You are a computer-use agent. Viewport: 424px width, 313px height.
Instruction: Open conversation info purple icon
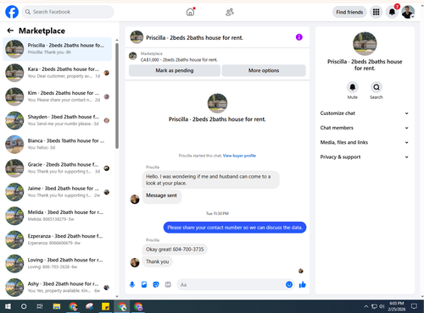click(299, 37)
